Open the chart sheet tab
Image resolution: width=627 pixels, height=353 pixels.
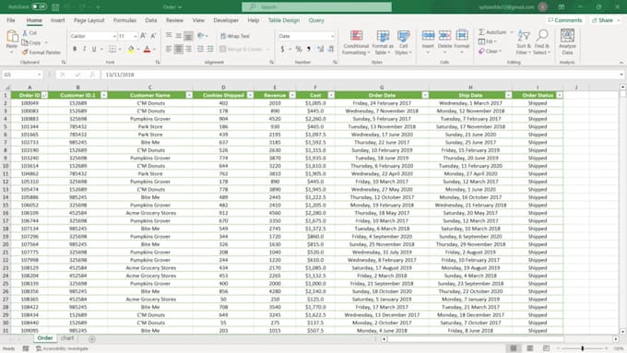tap(67, 338)
